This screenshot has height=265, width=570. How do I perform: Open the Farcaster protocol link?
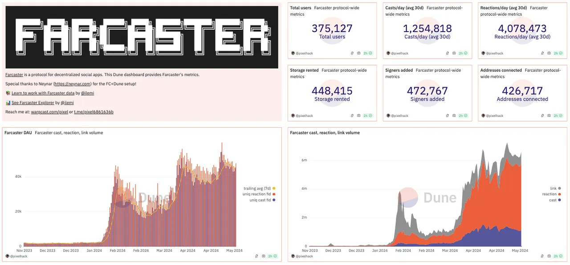pos(14,75)
